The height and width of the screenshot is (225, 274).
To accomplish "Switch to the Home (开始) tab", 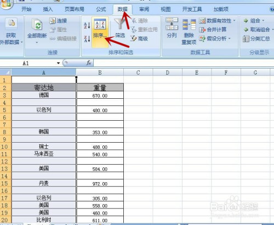I will 26,9.
